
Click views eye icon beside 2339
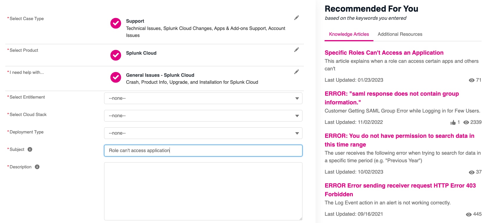click(466, 122)
